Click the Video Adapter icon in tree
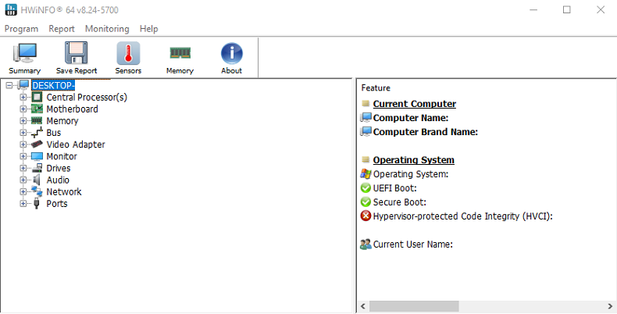 point(37,145)
